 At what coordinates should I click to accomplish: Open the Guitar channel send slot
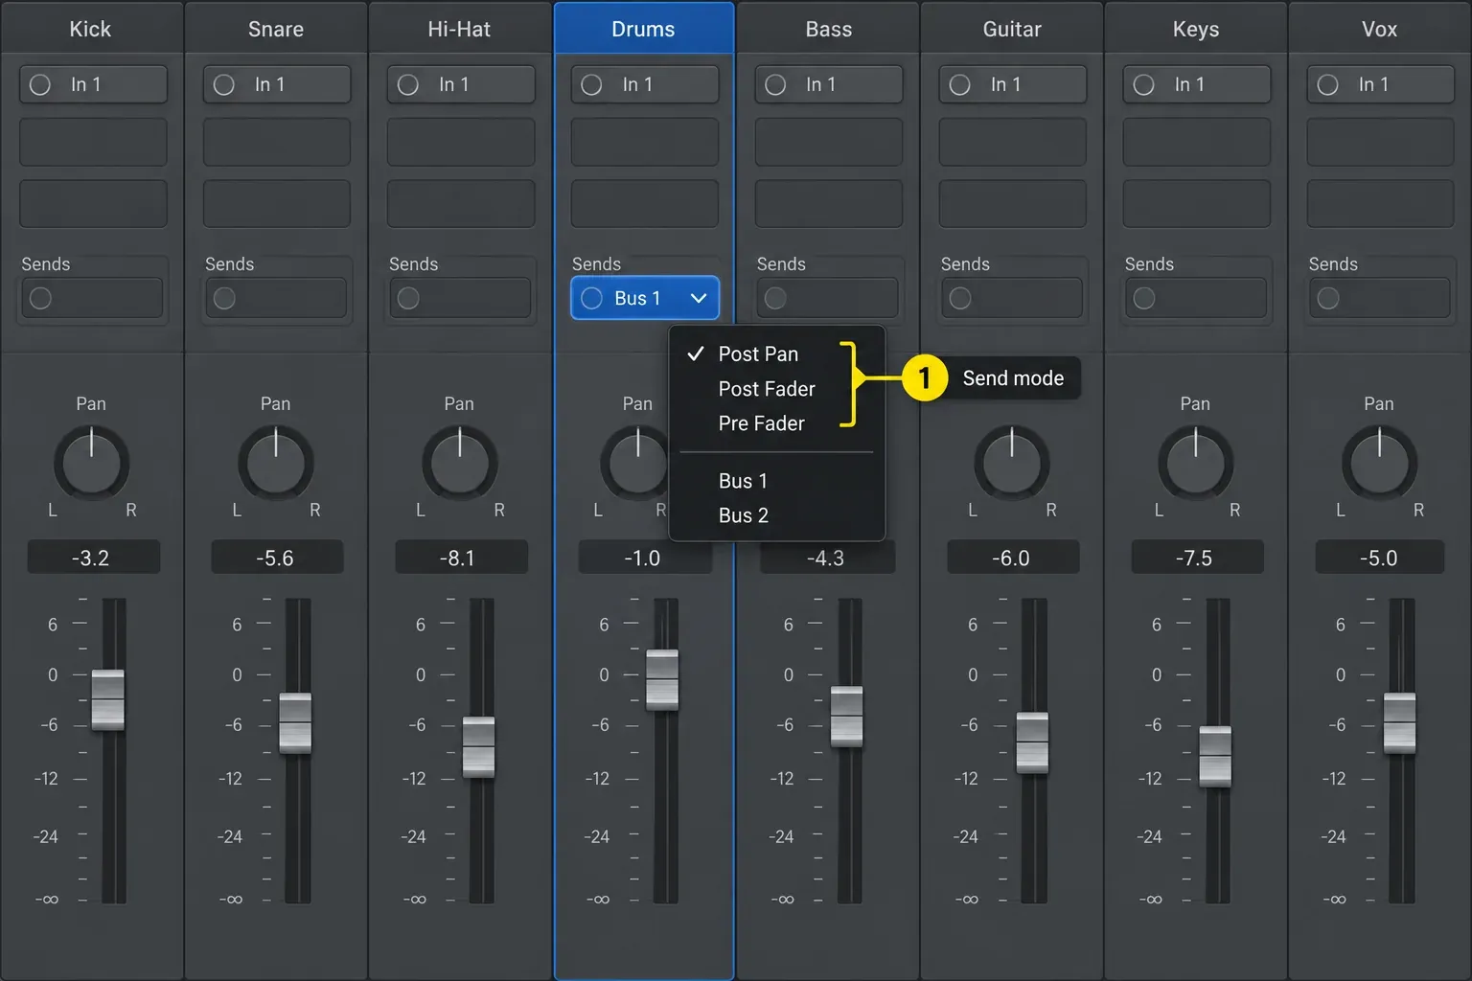pyautogui.click(x=1013, y=298)
